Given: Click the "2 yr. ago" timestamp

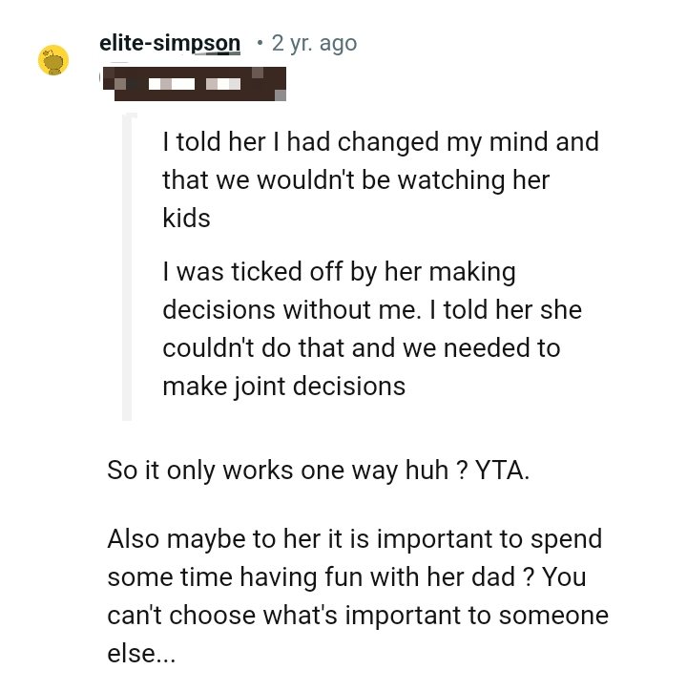Looking at the screenshot, I should tap(314, 43).
